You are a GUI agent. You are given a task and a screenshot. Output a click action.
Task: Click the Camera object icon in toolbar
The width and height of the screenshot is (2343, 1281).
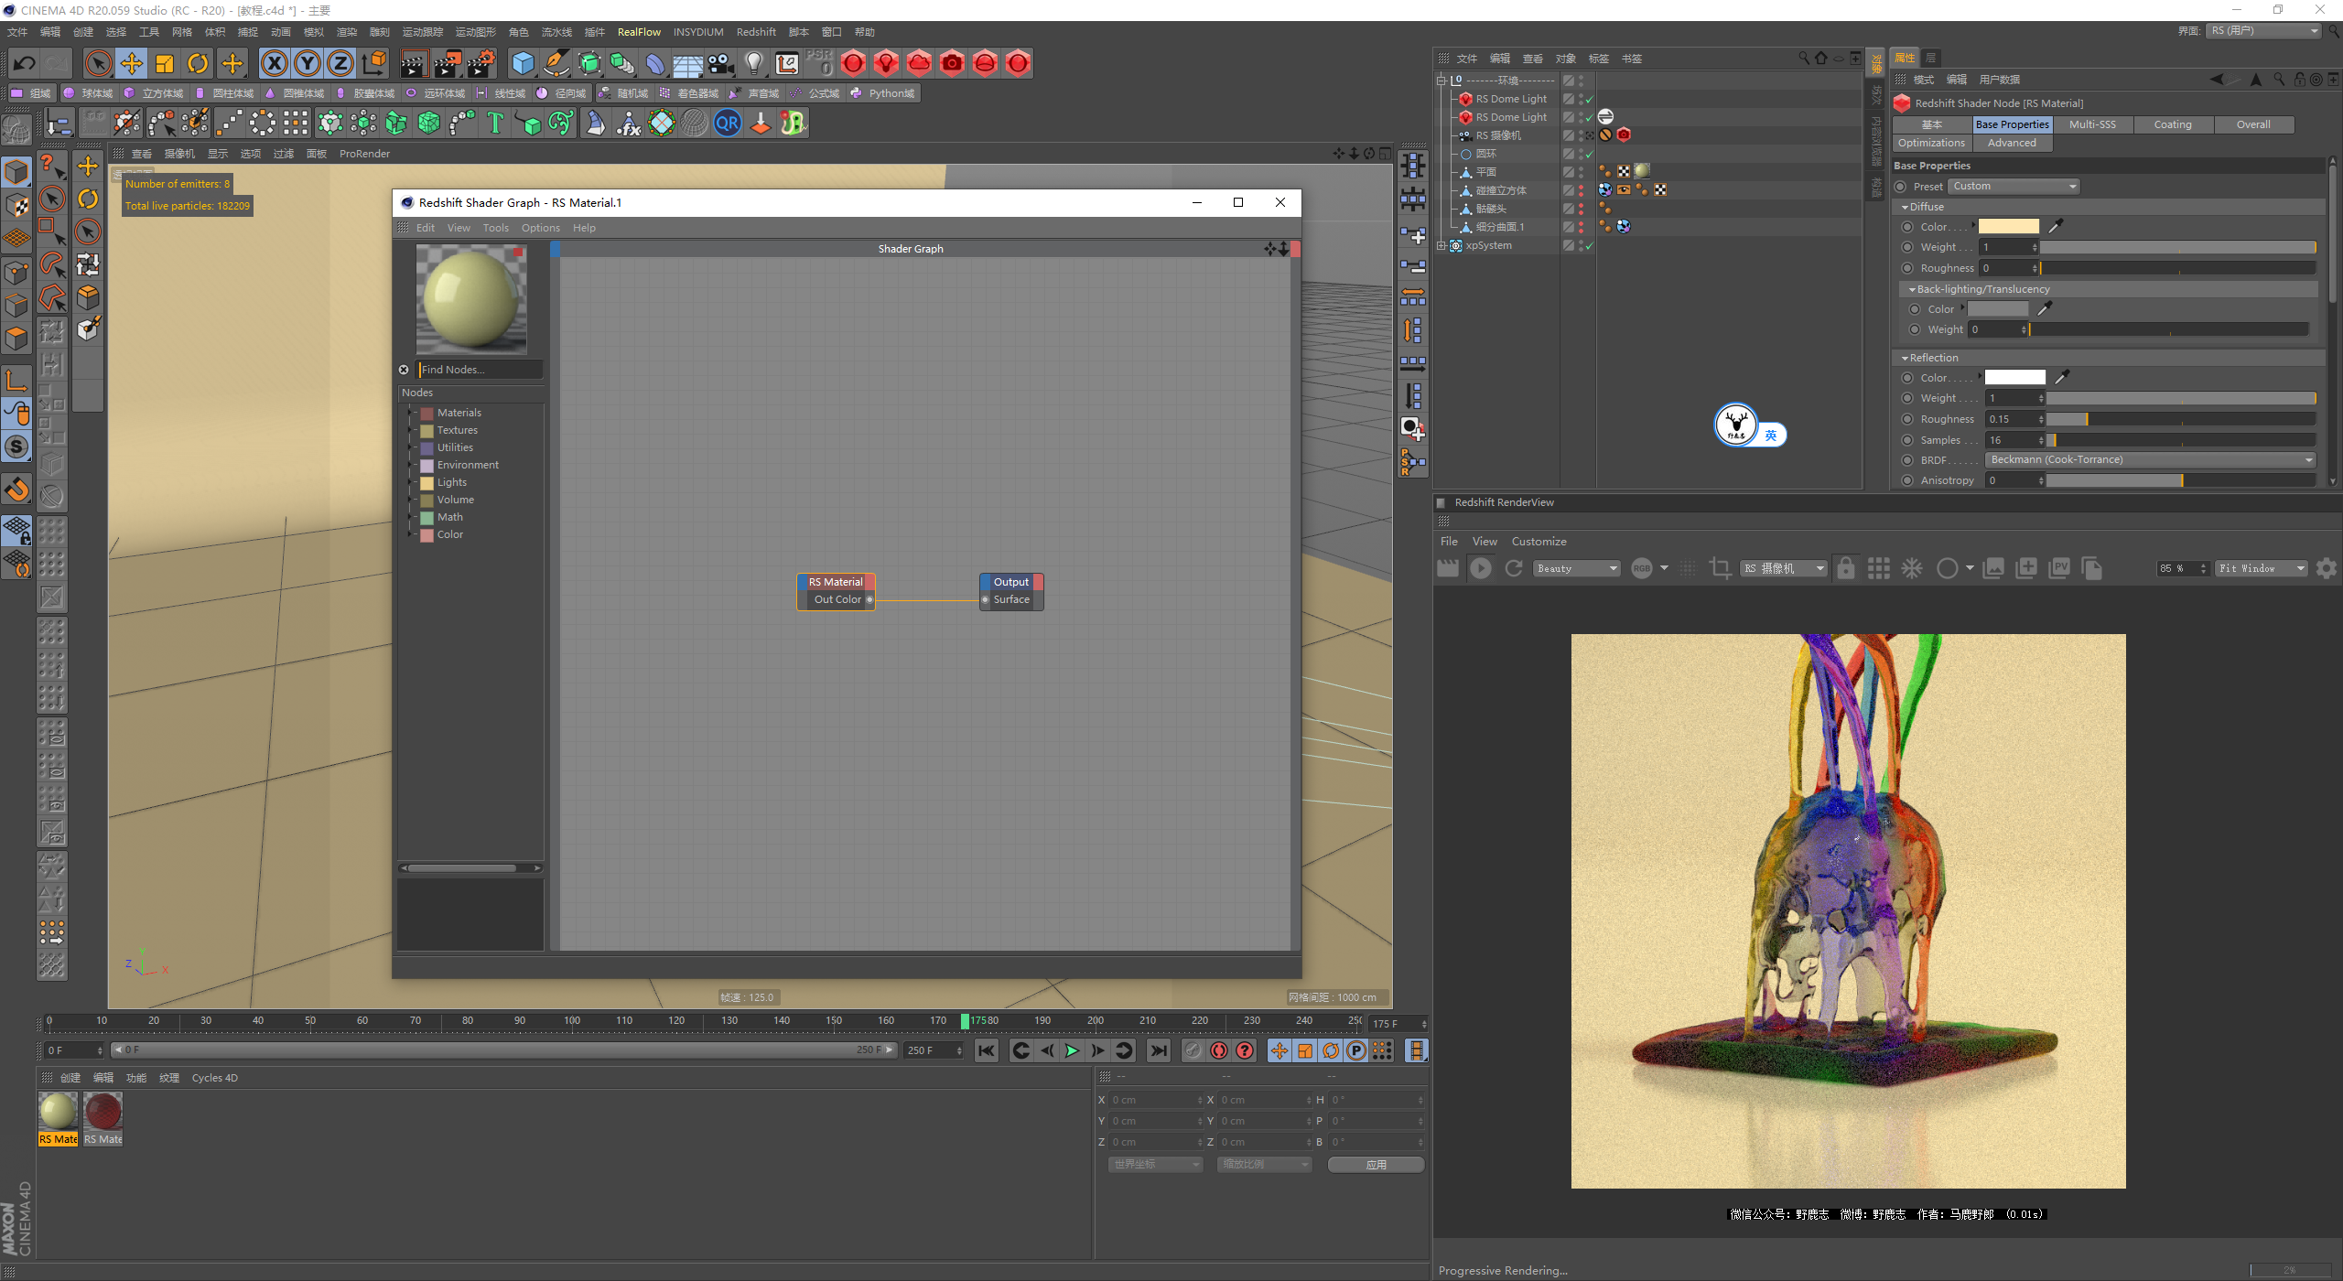pos(721,63)
